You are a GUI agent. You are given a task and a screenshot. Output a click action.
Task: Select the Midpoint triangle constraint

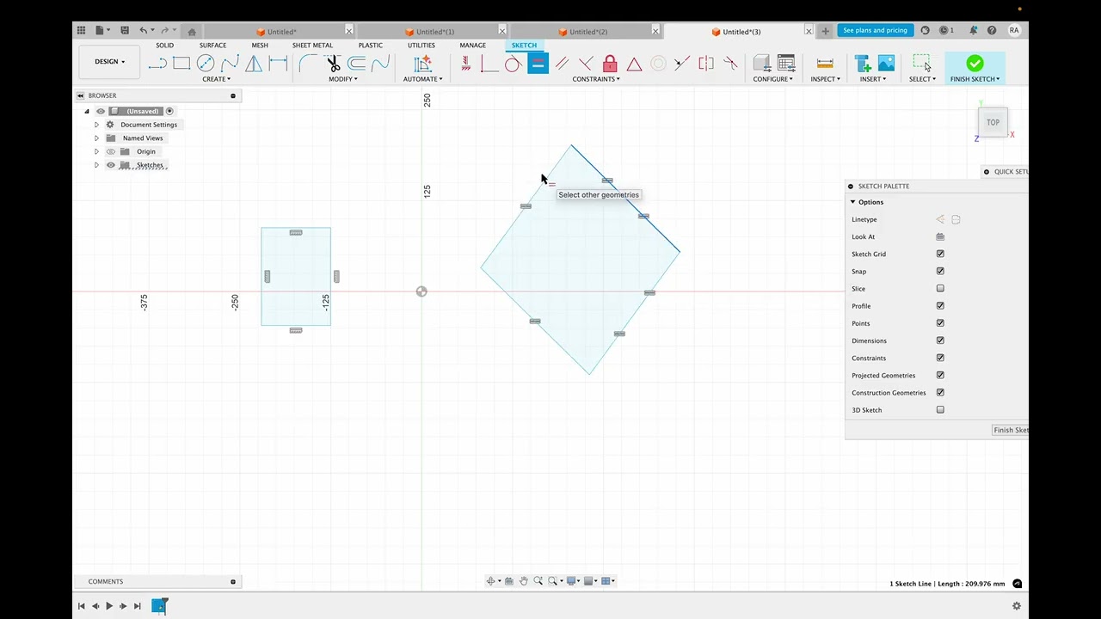[x=634, y=64]
